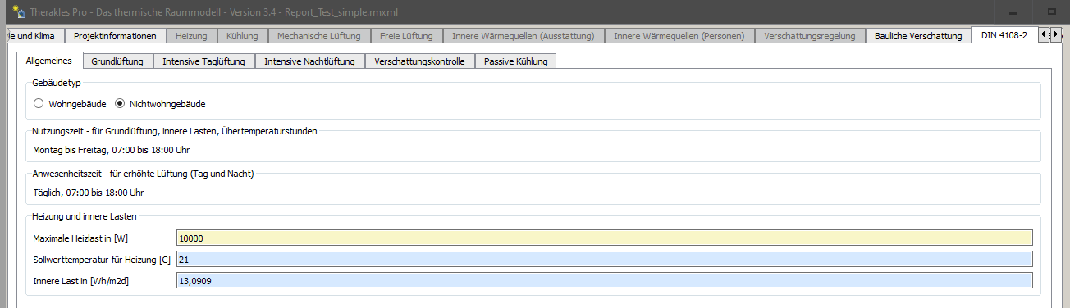Viewport: 1070px width, 308px height.
Task: Click the Maximale Heizlast input field
Action: (604, 238)
